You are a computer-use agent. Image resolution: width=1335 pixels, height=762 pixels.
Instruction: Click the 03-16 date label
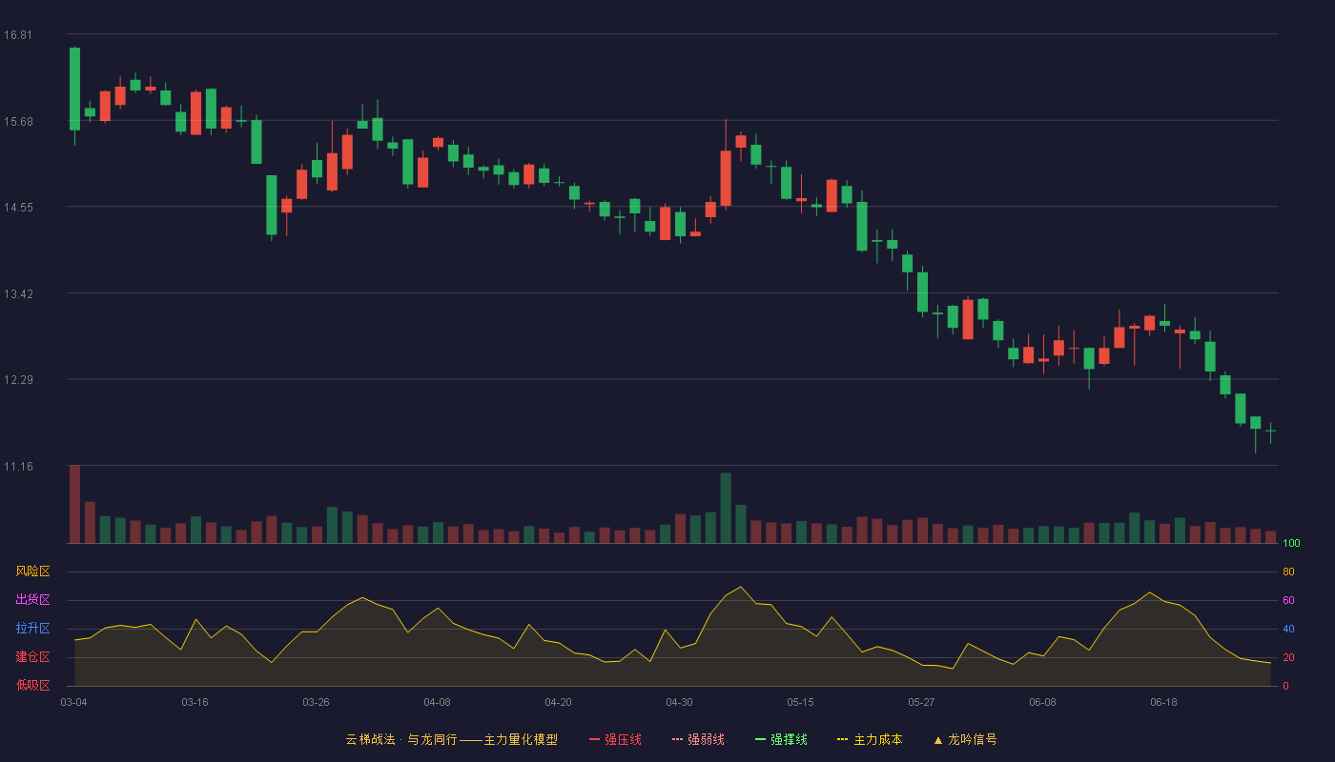point(195,702)
